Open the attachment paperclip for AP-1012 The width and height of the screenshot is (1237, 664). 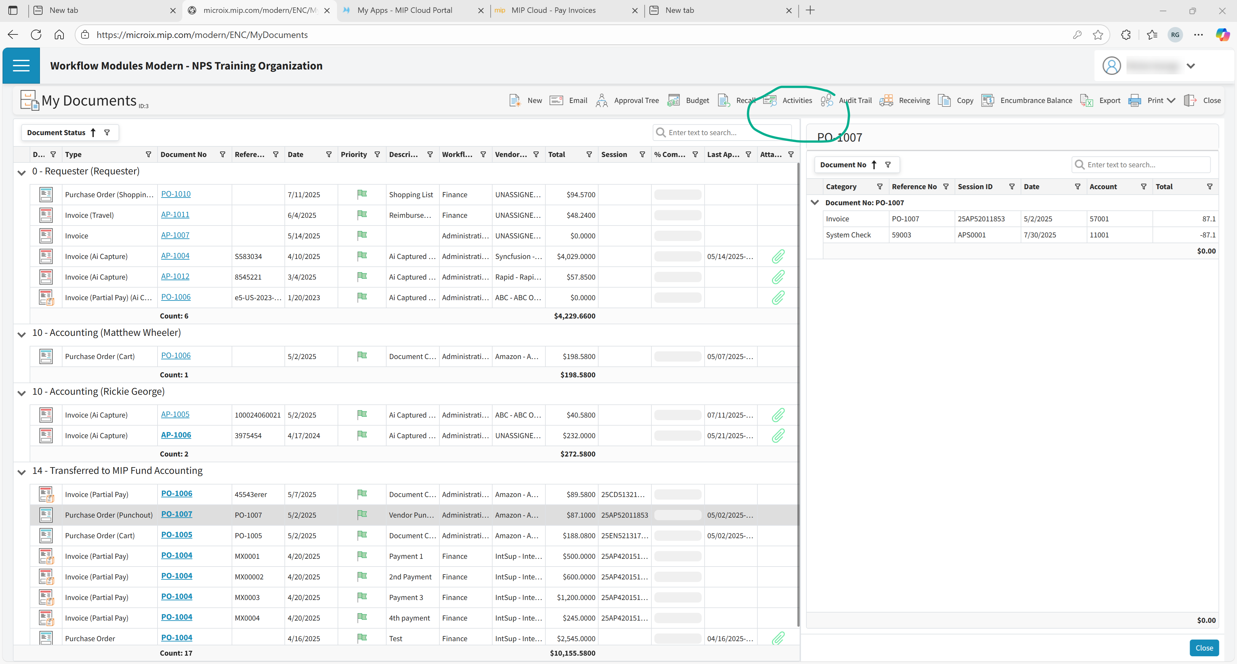[x=778, y=277]
